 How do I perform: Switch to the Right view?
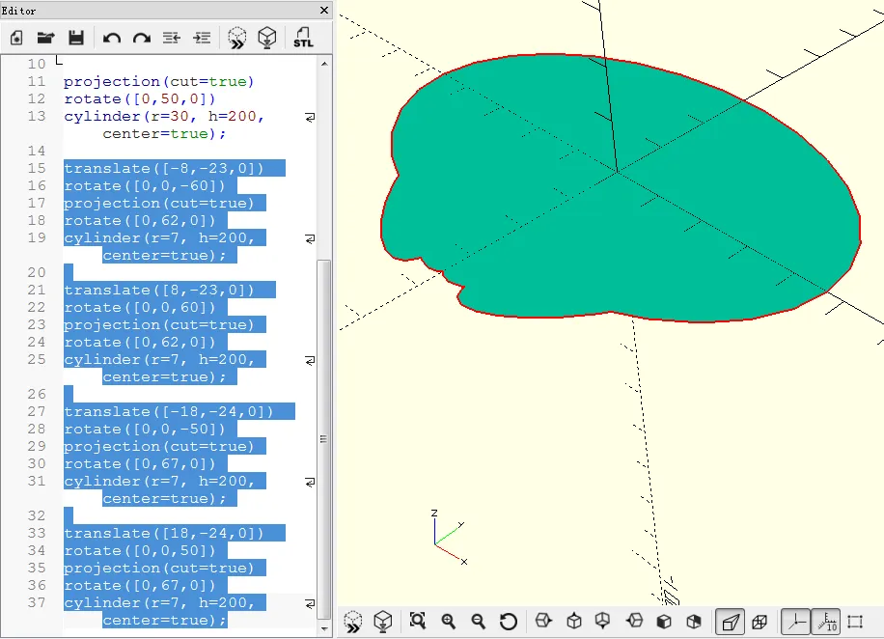click(x=543, y=621)
